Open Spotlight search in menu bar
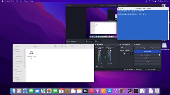 (153, 1)
